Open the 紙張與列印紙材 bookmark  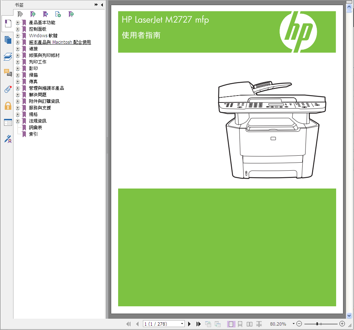(x=44, y=55)
